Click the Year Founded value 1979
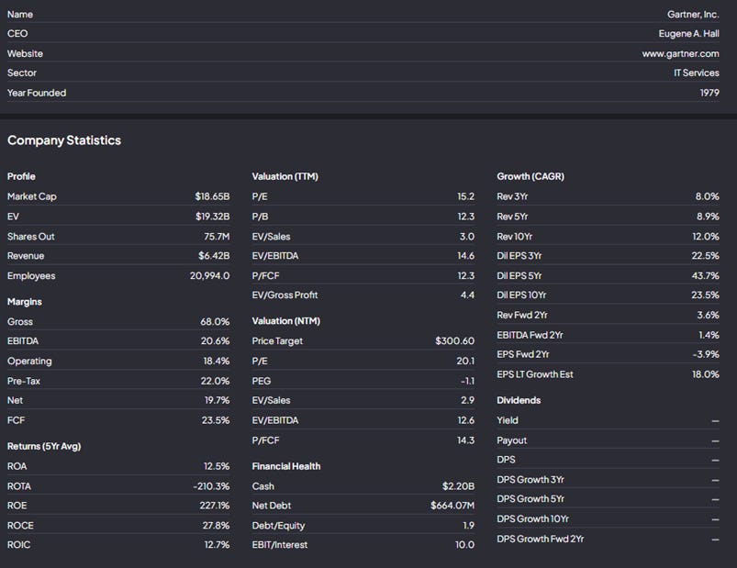Viewport: 737px width, 568px height. click(x=709, y=93)
